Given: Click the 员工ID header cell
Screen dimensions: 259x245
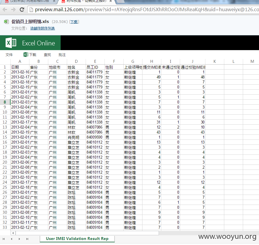Looking at the screenshot, I should [x=95, y=67].
